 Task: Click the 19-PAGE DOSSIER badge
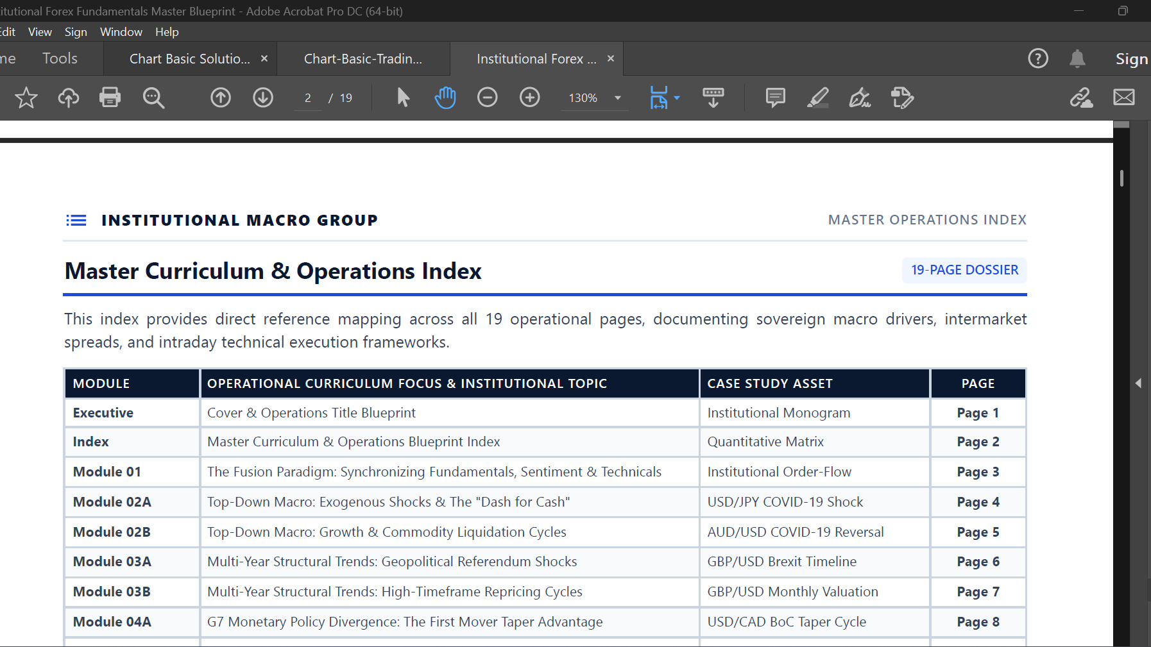[964, 270]
